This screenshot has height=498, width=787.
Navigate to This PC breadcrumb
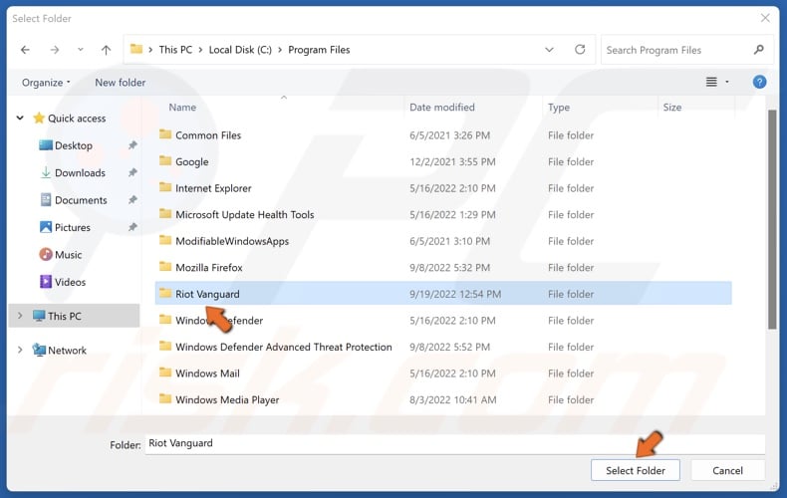click(175, 50)
